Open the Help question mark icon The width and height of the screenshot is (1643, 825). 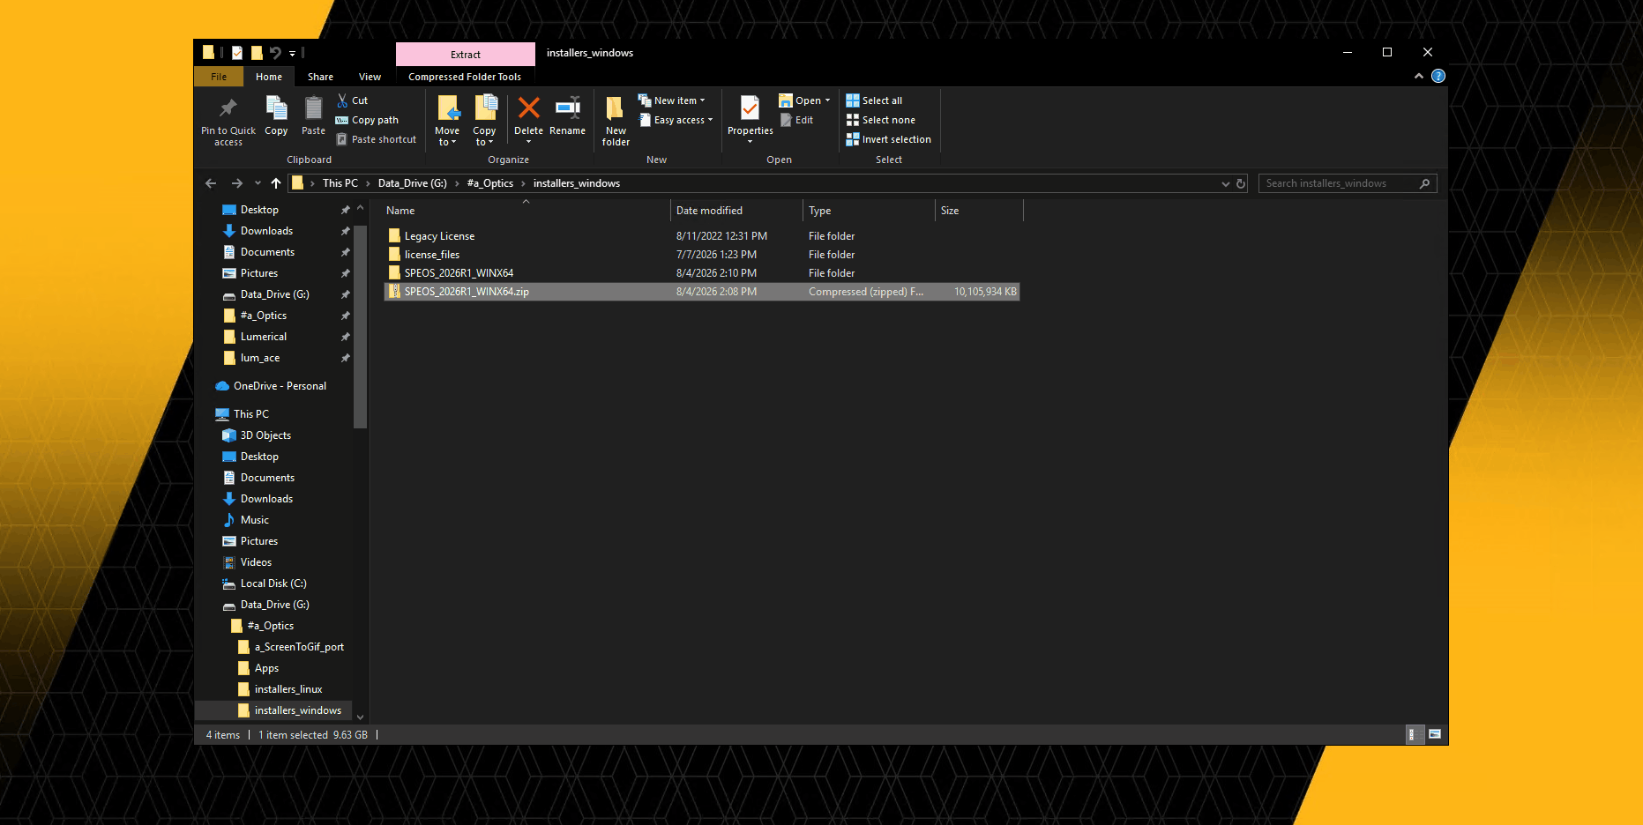point(1438,77)
